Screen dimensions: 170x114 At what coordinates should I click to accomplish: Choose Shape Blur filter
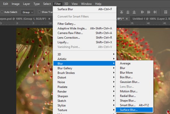tap(134, 101)
